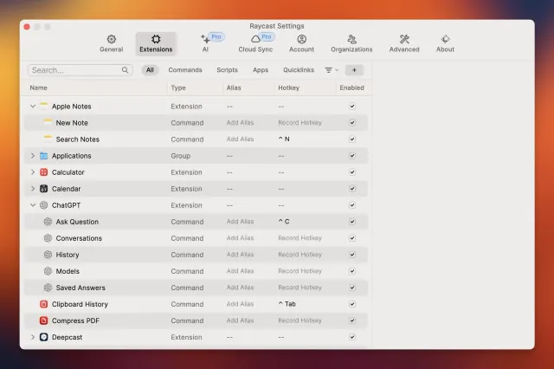The width and height of the screenshot is (554, 369).
Task: Click the plus button to add extension
Action: [x=354, y=70]
